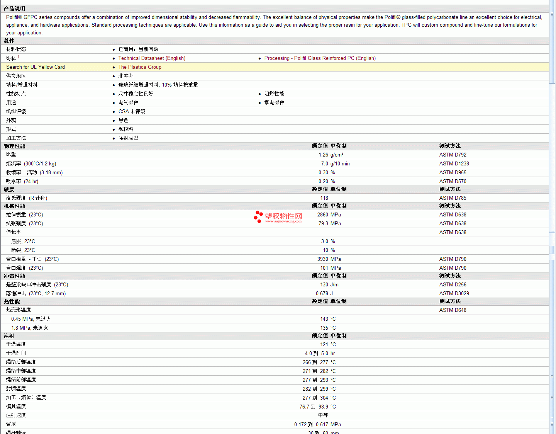Click the 物理性能 section header
Screen dimensions: 556x434
[14, 146]
